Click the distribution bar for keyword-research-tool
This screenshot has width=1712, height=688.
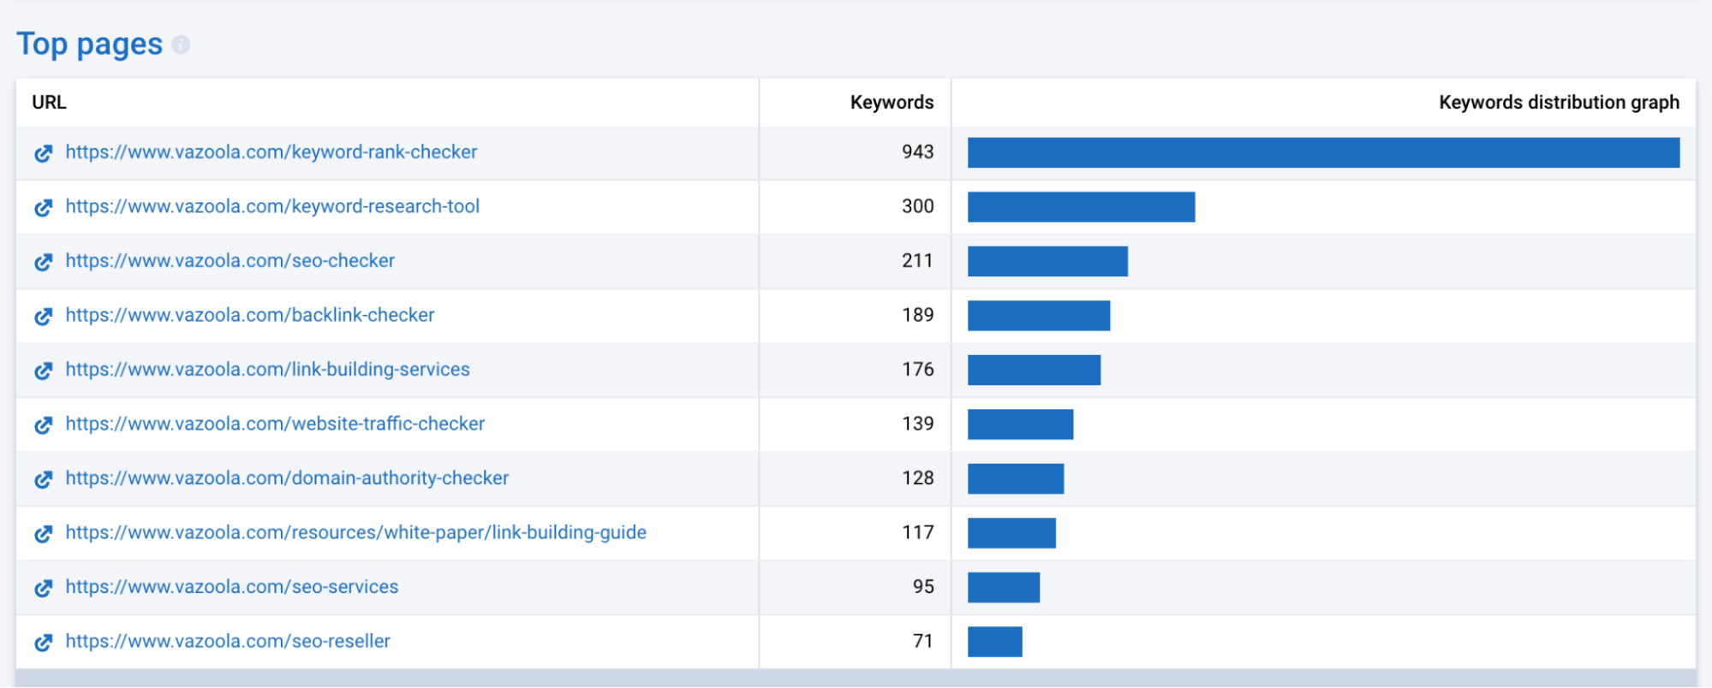click(x=1082, y=207)
